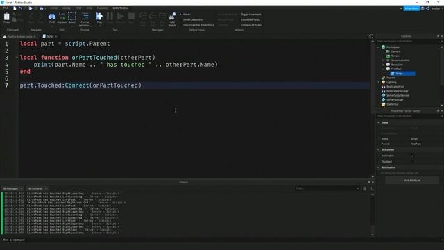444x250 pixels.
Task: Collapse the Data properties section
Action: click(x=379, y=122)
